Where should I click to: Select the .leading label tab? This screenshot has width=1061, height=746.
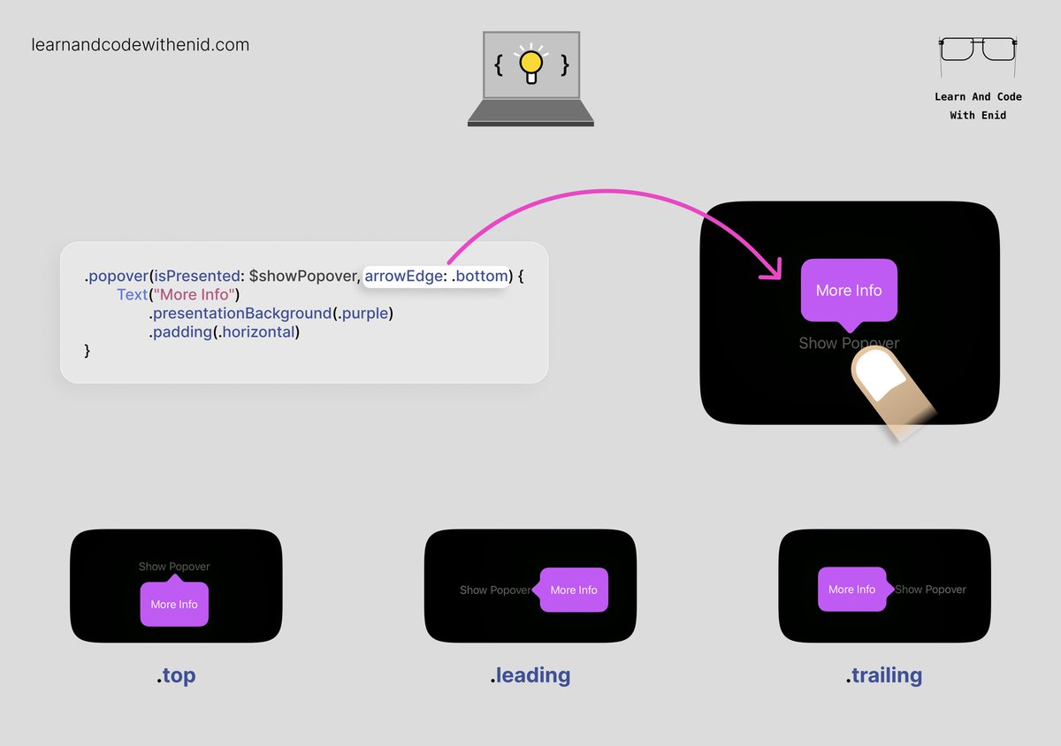click(x=530, y=674)
